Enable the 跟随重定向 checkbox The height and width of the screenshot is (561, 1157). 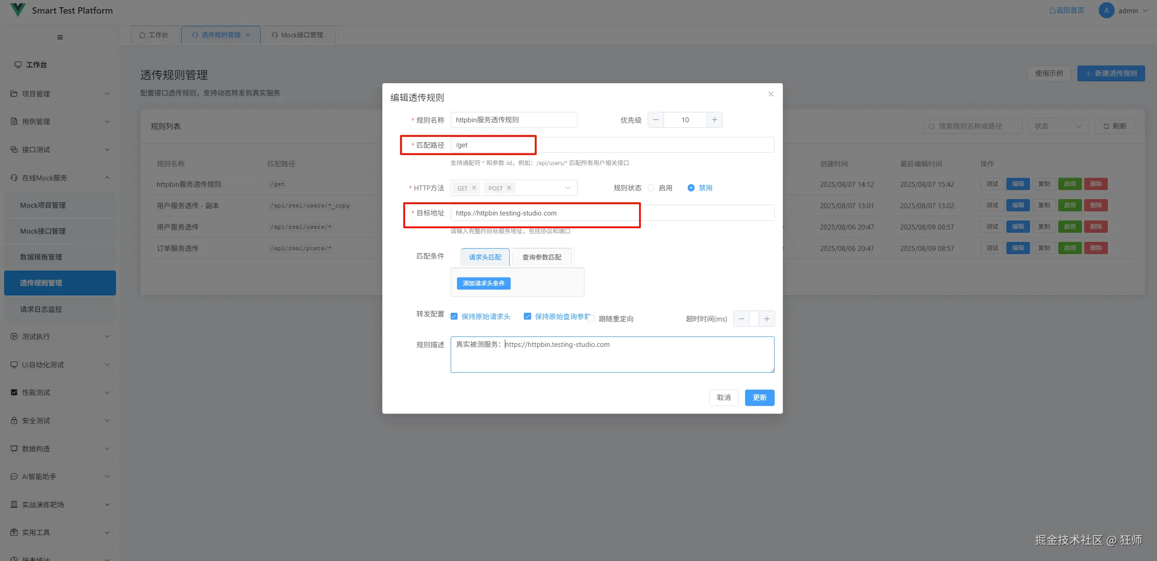(x=591, y=319)
